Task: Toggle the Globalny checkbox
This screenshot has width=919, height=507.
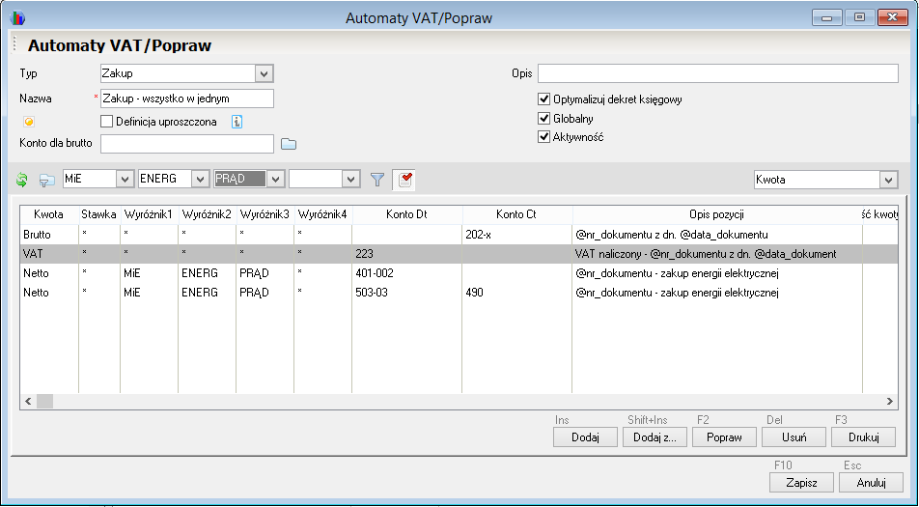Action: click(543, 119)
